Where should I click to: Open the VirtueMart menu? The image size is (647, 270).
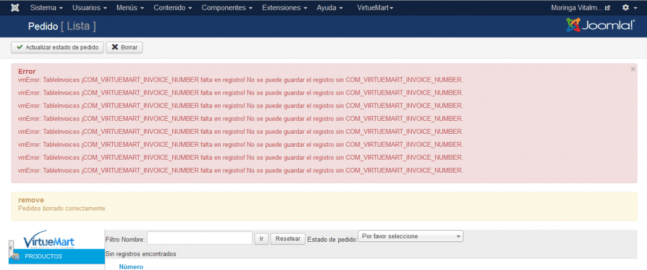375,8
